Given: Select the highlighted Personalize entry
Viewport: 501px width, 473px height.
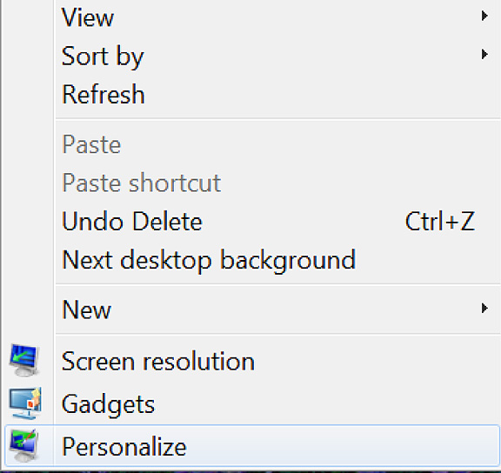Looking at the screenshot, I should click(x=251, y=446).
